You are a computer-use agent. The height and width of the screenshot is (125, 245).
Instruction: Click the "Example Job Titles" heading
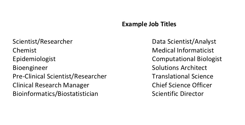(x=149, y=24)
